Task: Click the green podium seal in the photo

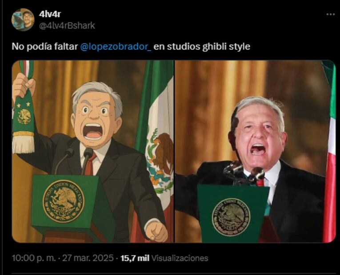Action: click(x=231, y=217)
